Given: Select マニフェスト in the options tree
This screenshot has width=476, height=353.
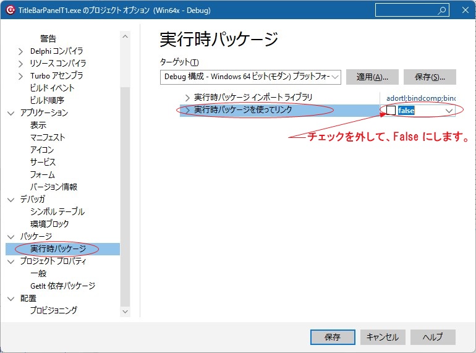Looking at the screenshot, I should (48, 137).
